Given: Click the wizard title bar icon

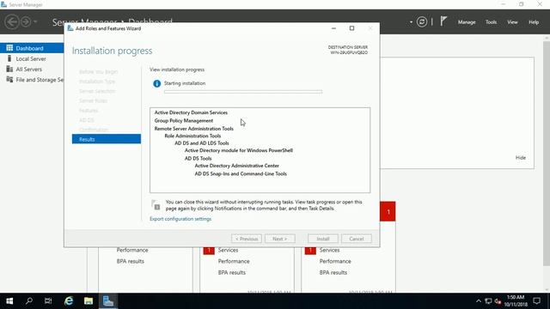Looking at the screenshot, I should (x=70, y=28).
